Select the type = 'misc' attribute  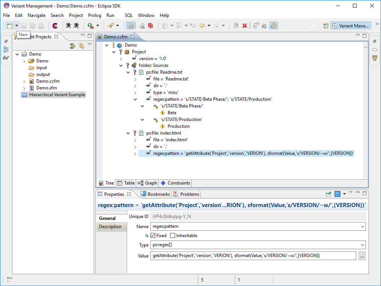pyautogui.click(x=162, y=92)
